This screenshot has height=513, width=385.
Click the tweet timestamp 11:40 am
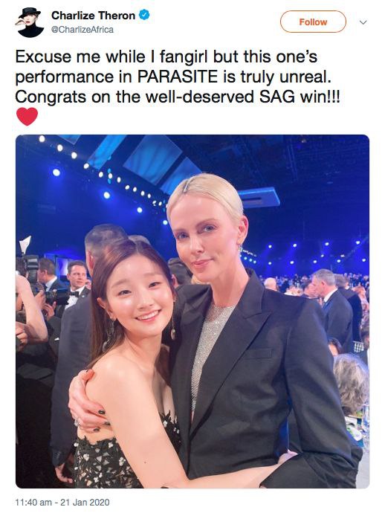(33, 502)
